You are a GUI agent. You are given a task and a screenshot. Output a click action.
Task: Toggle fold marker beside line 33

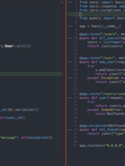coord(70,130)
